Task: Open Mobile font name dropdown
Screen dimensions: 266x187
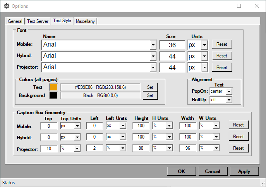Action: (153, 45)
